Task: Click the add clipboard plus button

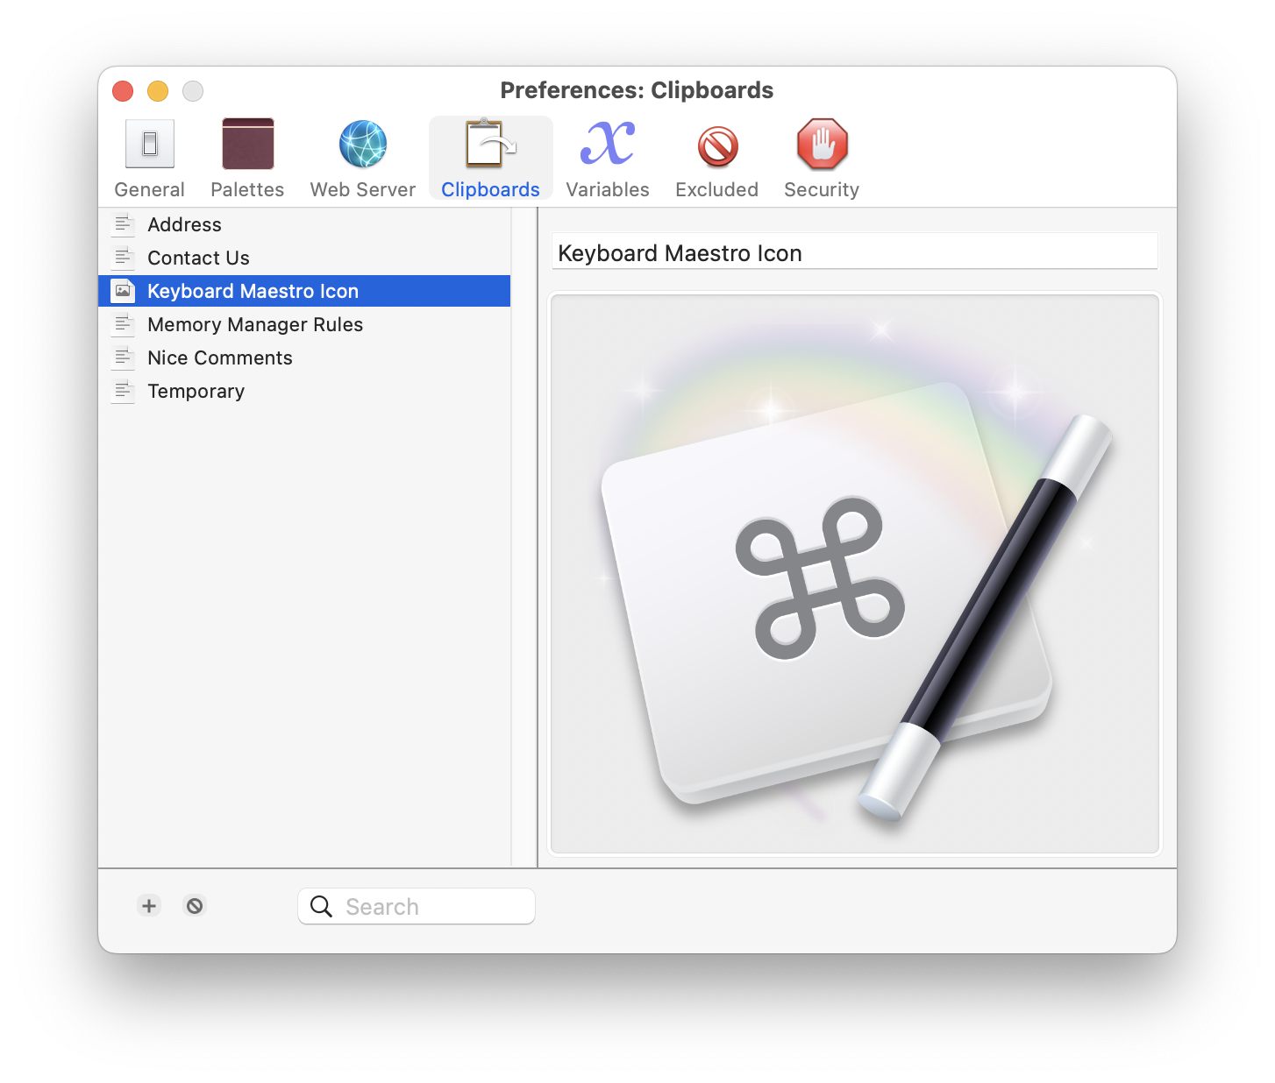Action: tap(149, 905)
